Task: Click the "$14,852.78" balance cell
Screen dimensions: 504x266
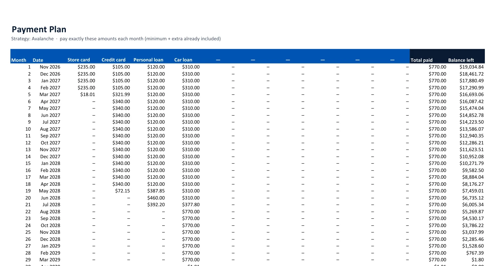Action: tap(472, 115)
